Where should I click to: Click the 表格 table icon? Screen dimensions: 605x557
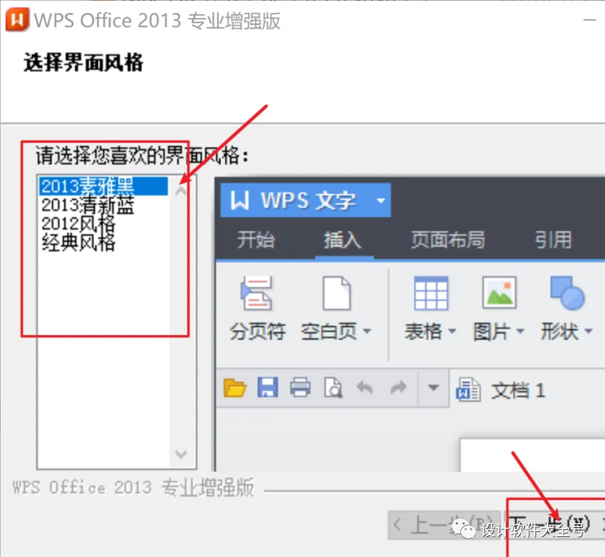(x=431, y=293)
